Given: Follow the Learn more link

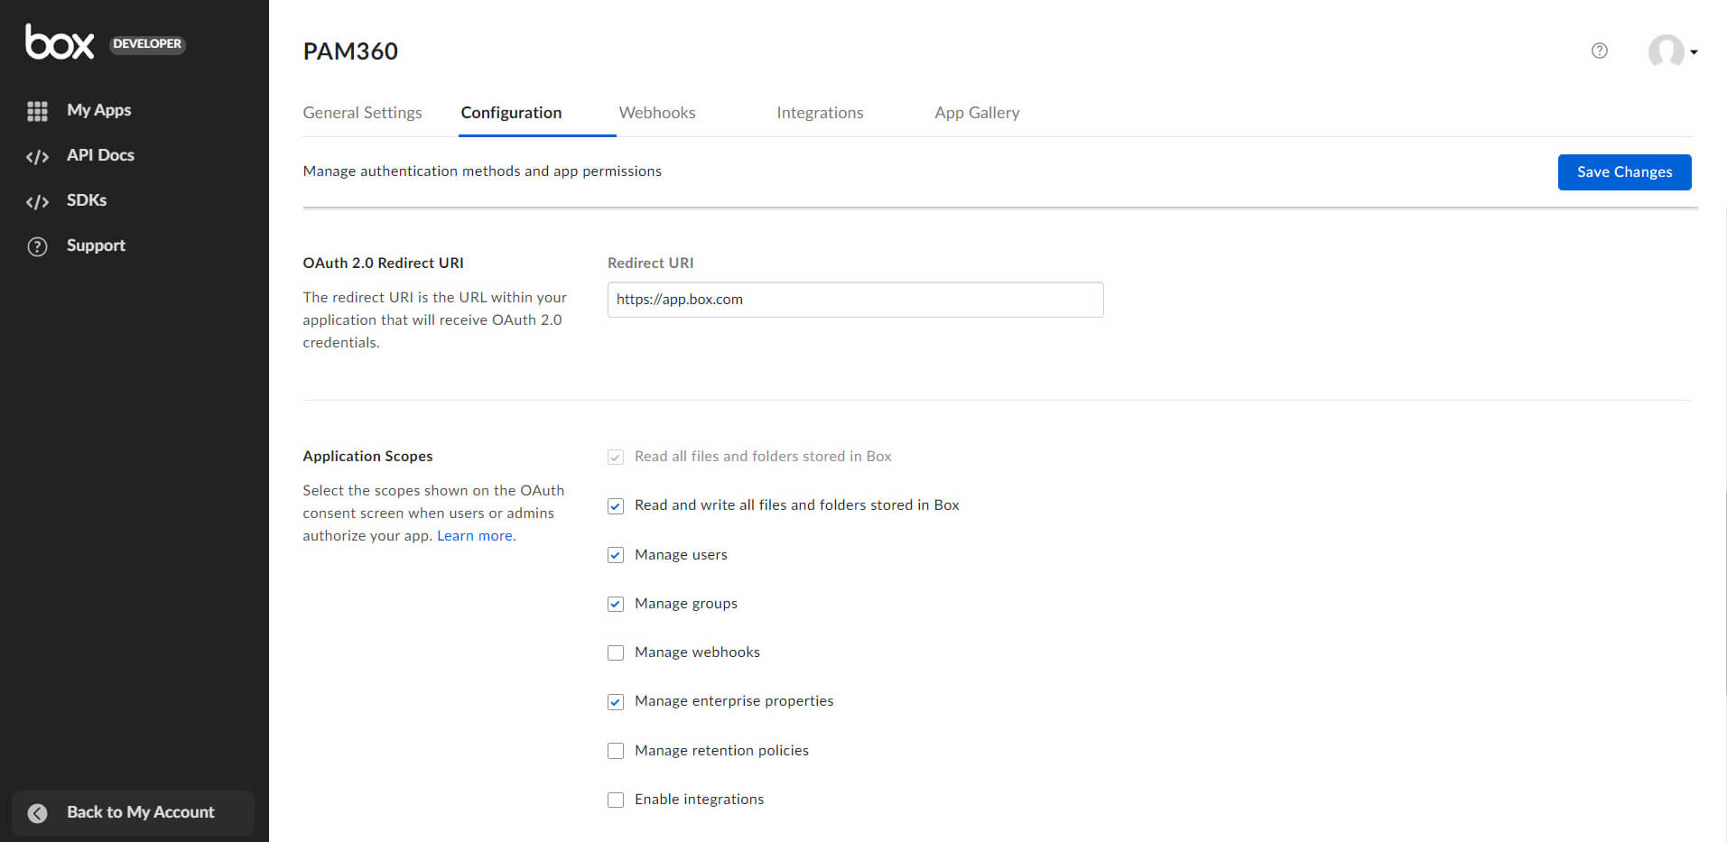Looking at the screenshot, I should 476,536.
